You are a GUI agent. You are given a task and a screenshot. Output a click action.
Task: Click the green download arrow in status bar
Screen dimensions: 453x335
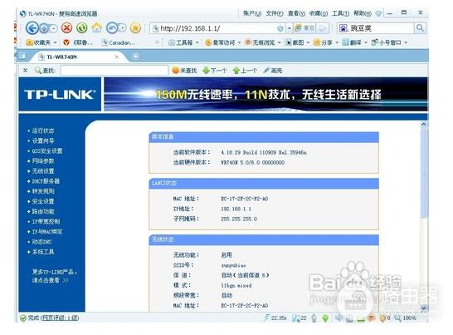(x=325, y=318)
